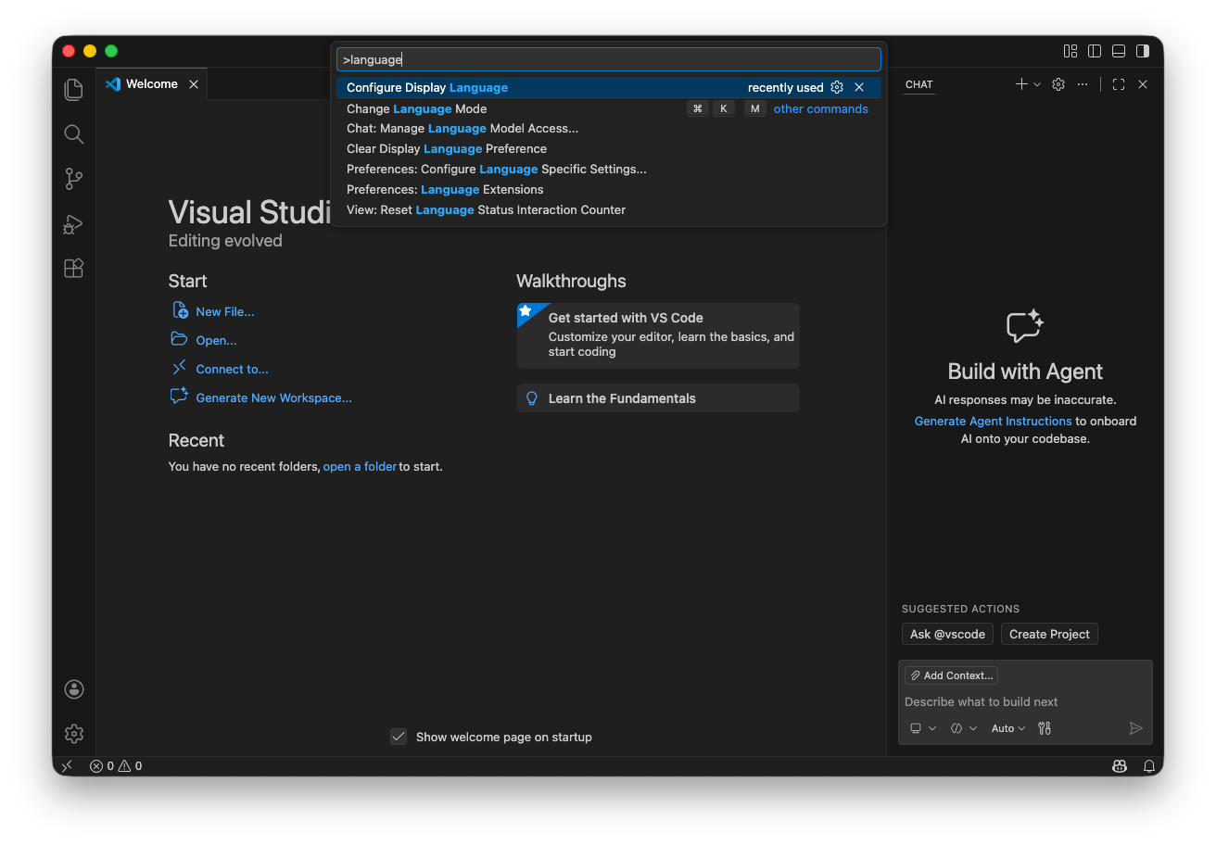The image size is (1216, 845).
Task: Open the session target monitor dropdown
Action: (923, 729)
